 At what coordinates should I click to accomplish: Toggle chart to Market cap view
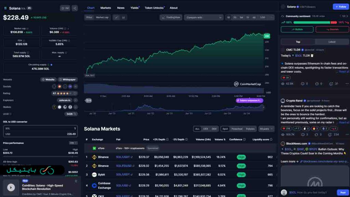(x=102, y=17)
